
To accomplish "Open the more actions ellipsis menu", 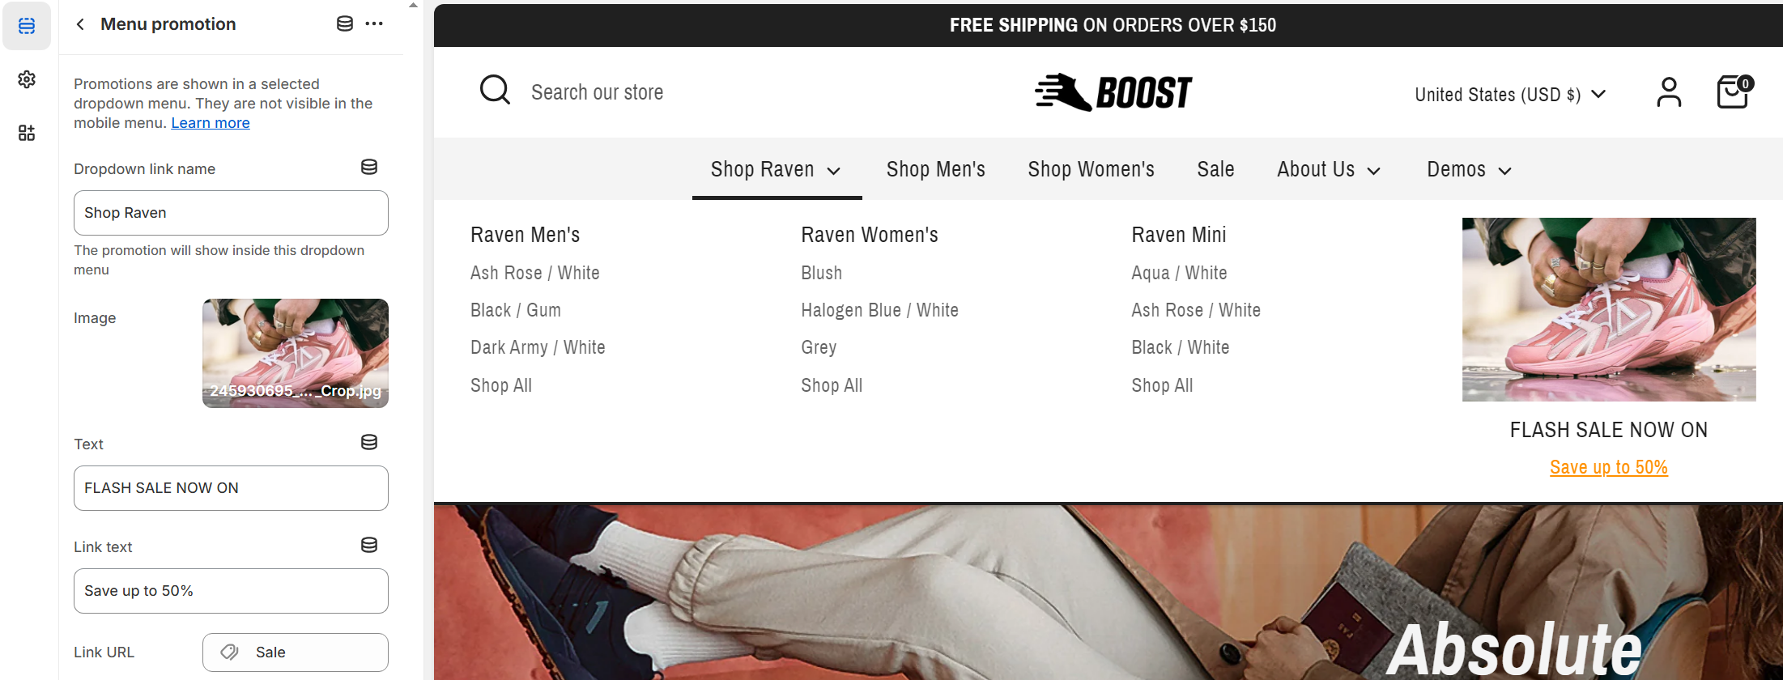I will tap(374, 23).
